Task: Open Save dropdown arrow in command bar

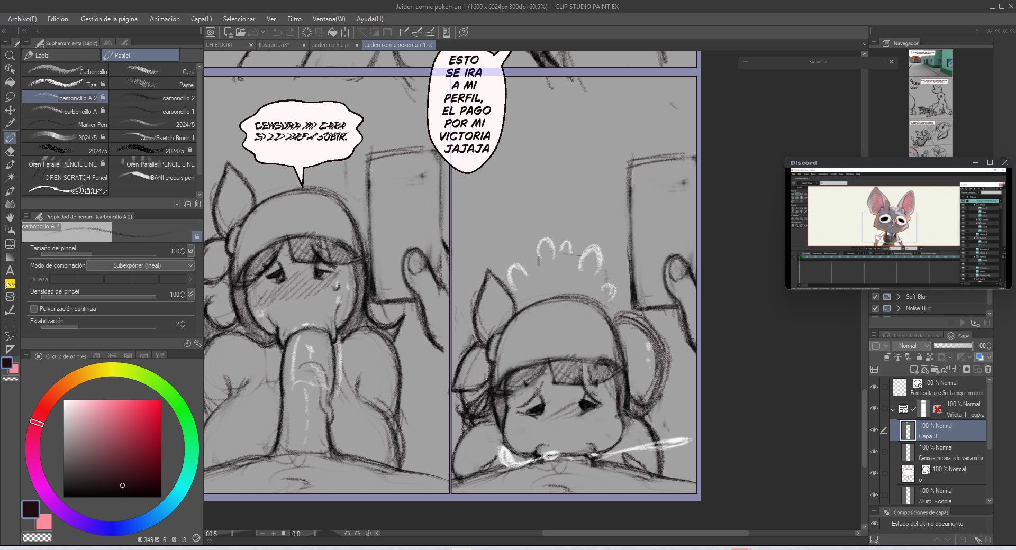Action: (x=262, y=32)
